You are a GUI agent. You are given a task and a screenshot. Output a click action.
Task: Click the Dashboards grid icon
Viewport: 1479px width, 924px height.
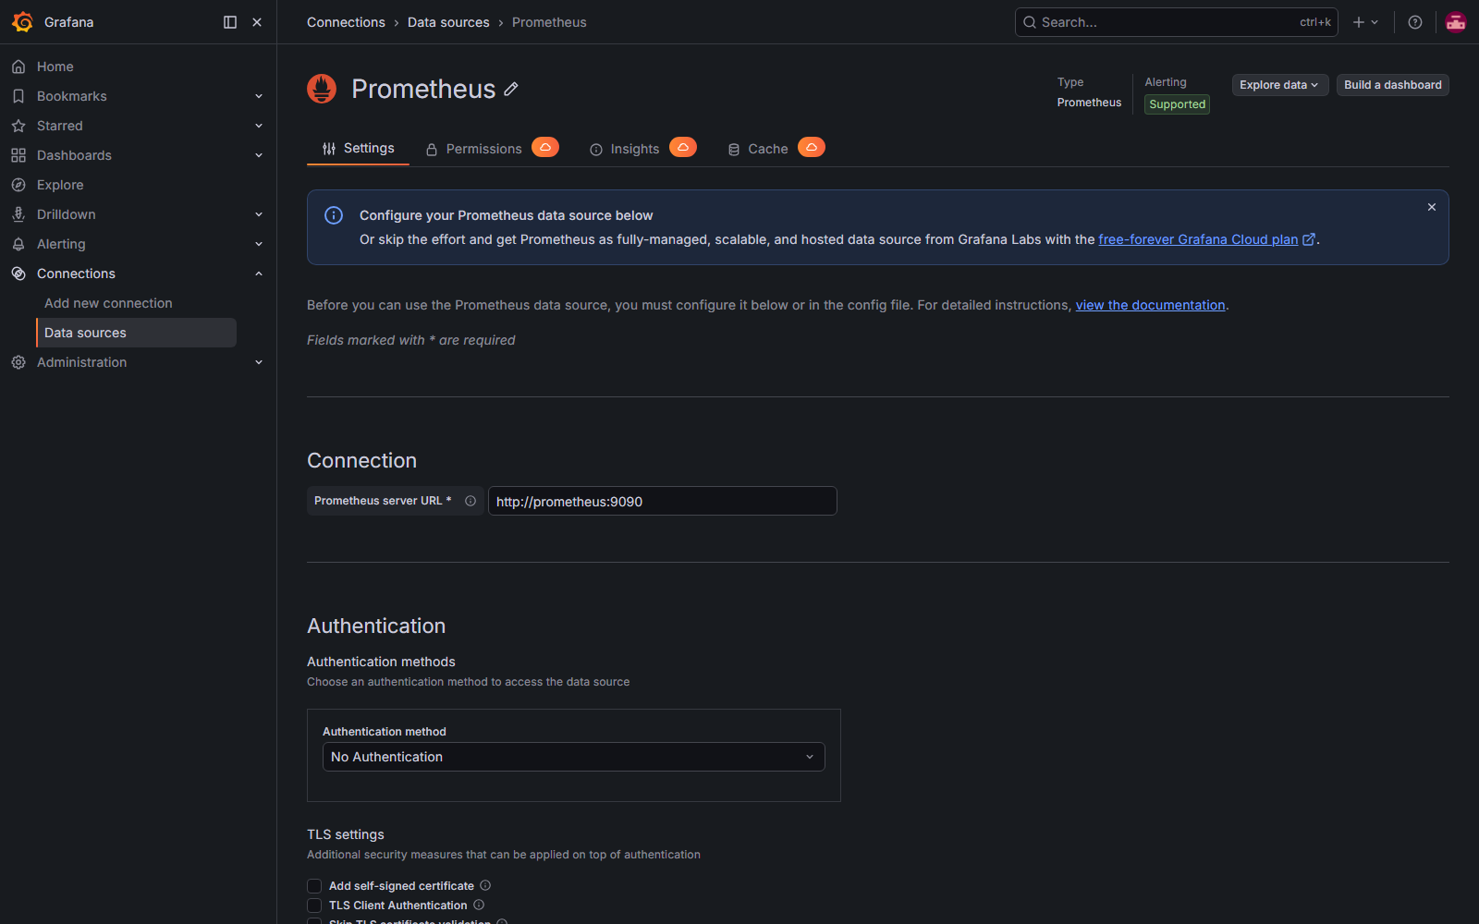pyautogui.click(x=18, y=155)
